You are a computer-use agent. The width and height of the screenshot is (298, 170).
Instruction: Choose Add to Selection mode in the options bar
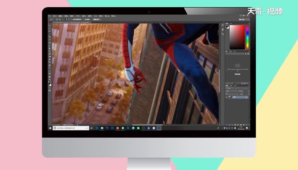(x=60, y=20)
